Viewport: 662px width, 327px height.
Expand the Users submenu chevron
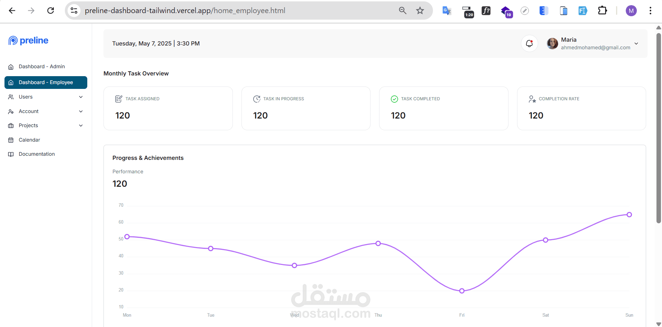click(x=81, y=97)
